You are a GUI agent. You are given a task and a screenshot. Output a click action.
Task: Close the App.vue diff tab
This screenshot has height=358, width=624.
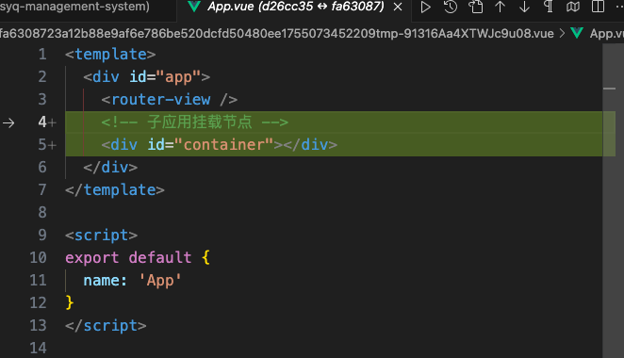pyautogui.click(x=398, y=8)
